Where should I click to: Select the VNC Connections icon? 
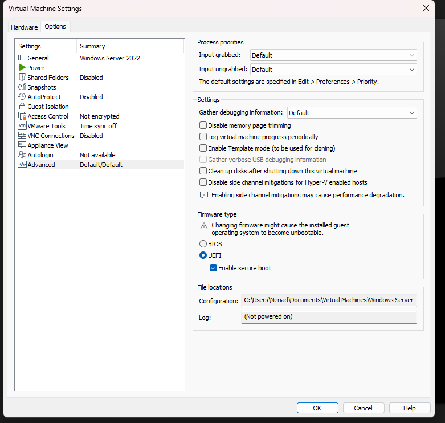point(22,136)
